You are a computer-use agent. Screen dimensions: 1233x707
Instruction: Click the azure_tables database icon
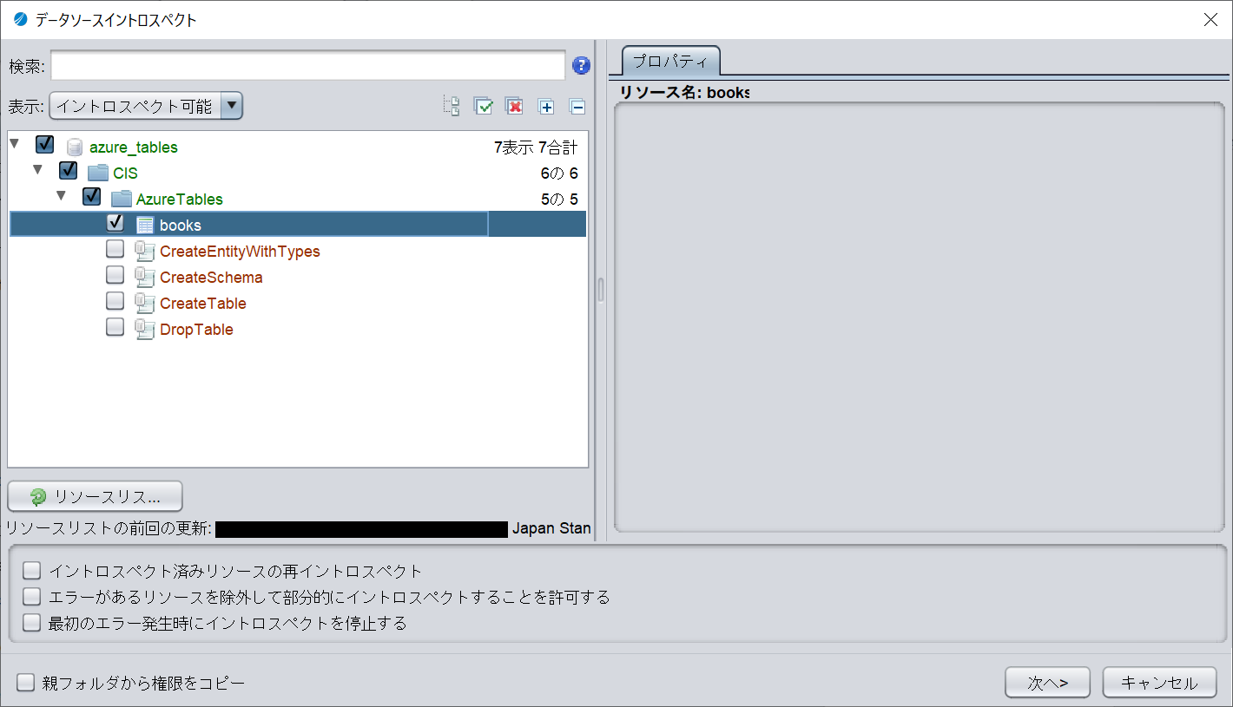point(75,147)
